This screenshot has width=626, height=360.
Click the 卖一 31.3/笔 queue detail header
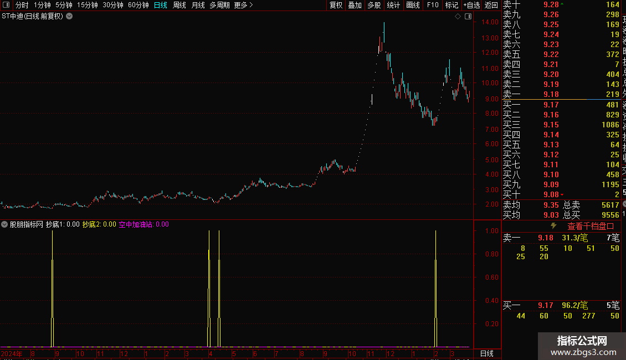tap(561, 238)
